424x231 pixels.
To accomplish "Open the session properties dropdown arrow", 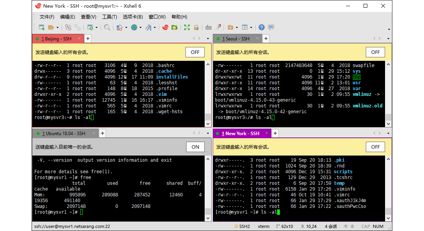I will (x=97, y=27).
